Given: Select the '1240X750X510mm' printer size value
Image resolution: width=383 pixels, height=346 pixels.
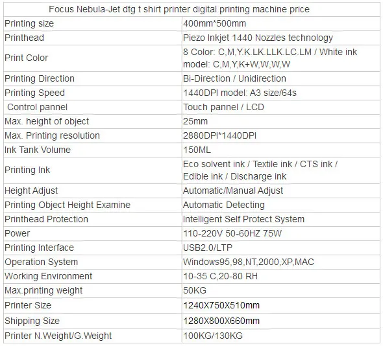Looking at the screenshot, I should 221,305.
